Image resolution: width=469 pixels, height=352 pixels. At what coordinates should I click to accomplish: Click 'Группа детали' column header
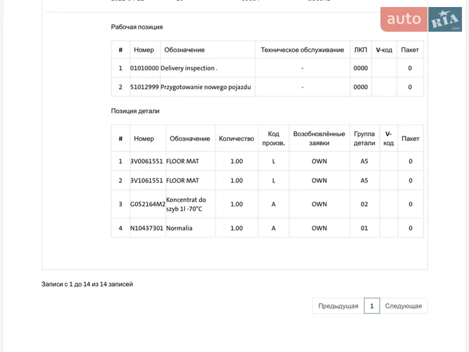pyautogui.click(x=364, y=138)
